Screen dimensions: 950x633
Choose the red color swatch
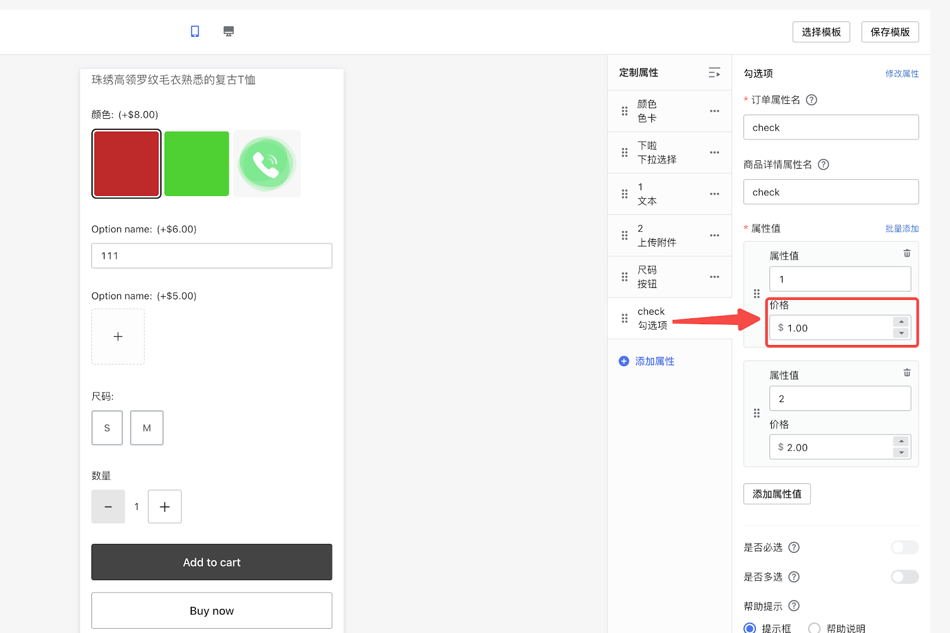click(126, 164)
